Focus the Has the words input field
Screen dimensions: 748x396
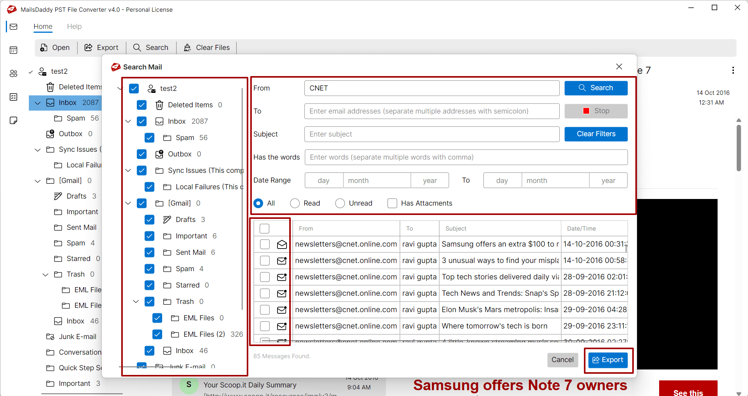point(466,157)
